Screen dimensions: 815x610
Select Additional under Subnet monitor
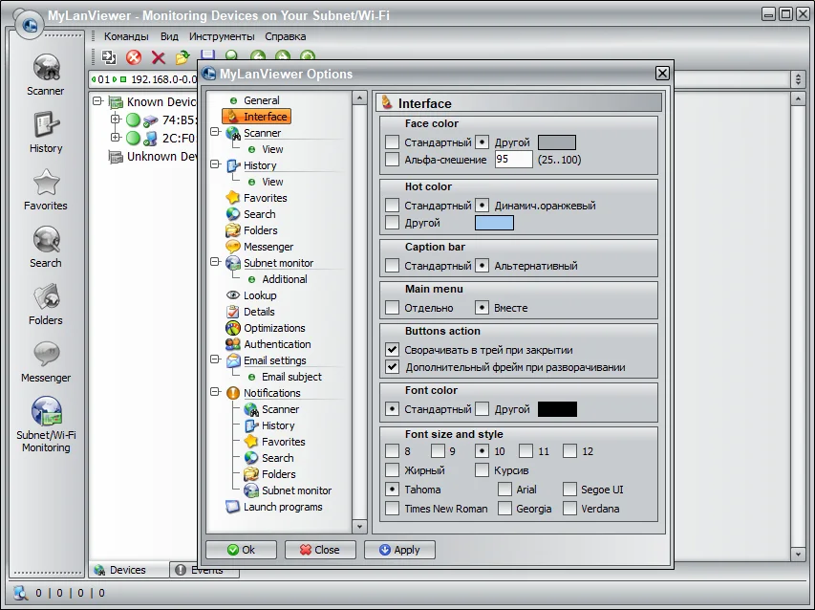pos(277,279)
